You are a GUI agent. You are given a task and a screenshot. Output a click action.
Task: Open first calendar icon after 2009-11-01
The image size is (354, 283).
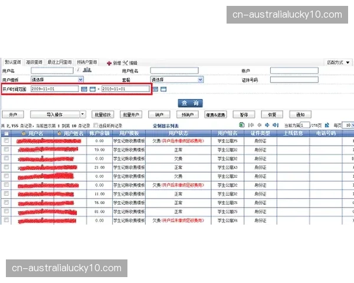[84, 90]
